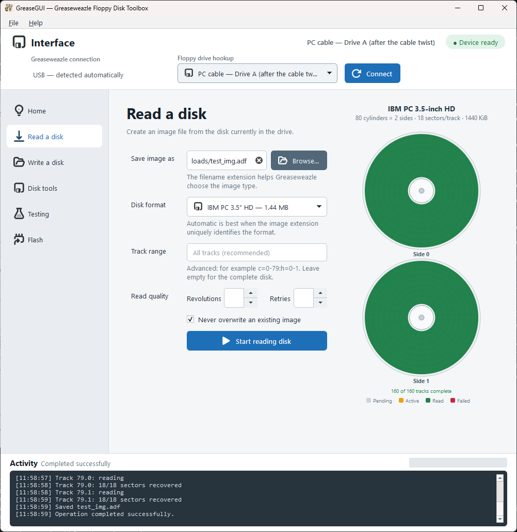Clear the save image path field
517x532 pixels.
coord(259,160)
